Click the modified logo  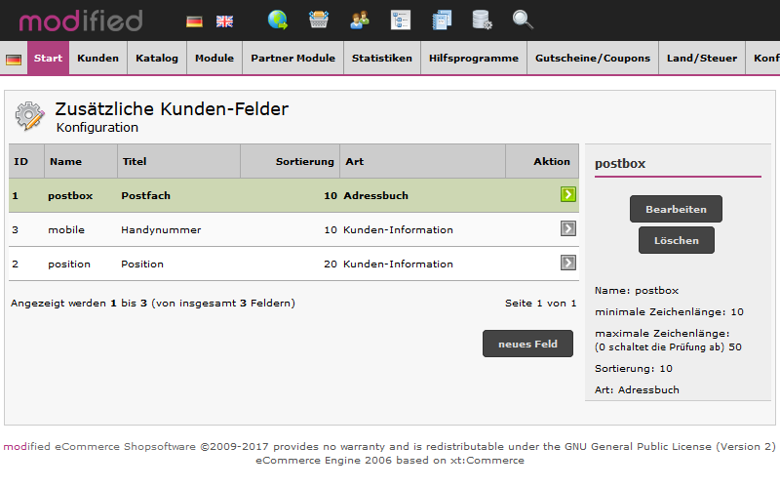tap(81, 20)
